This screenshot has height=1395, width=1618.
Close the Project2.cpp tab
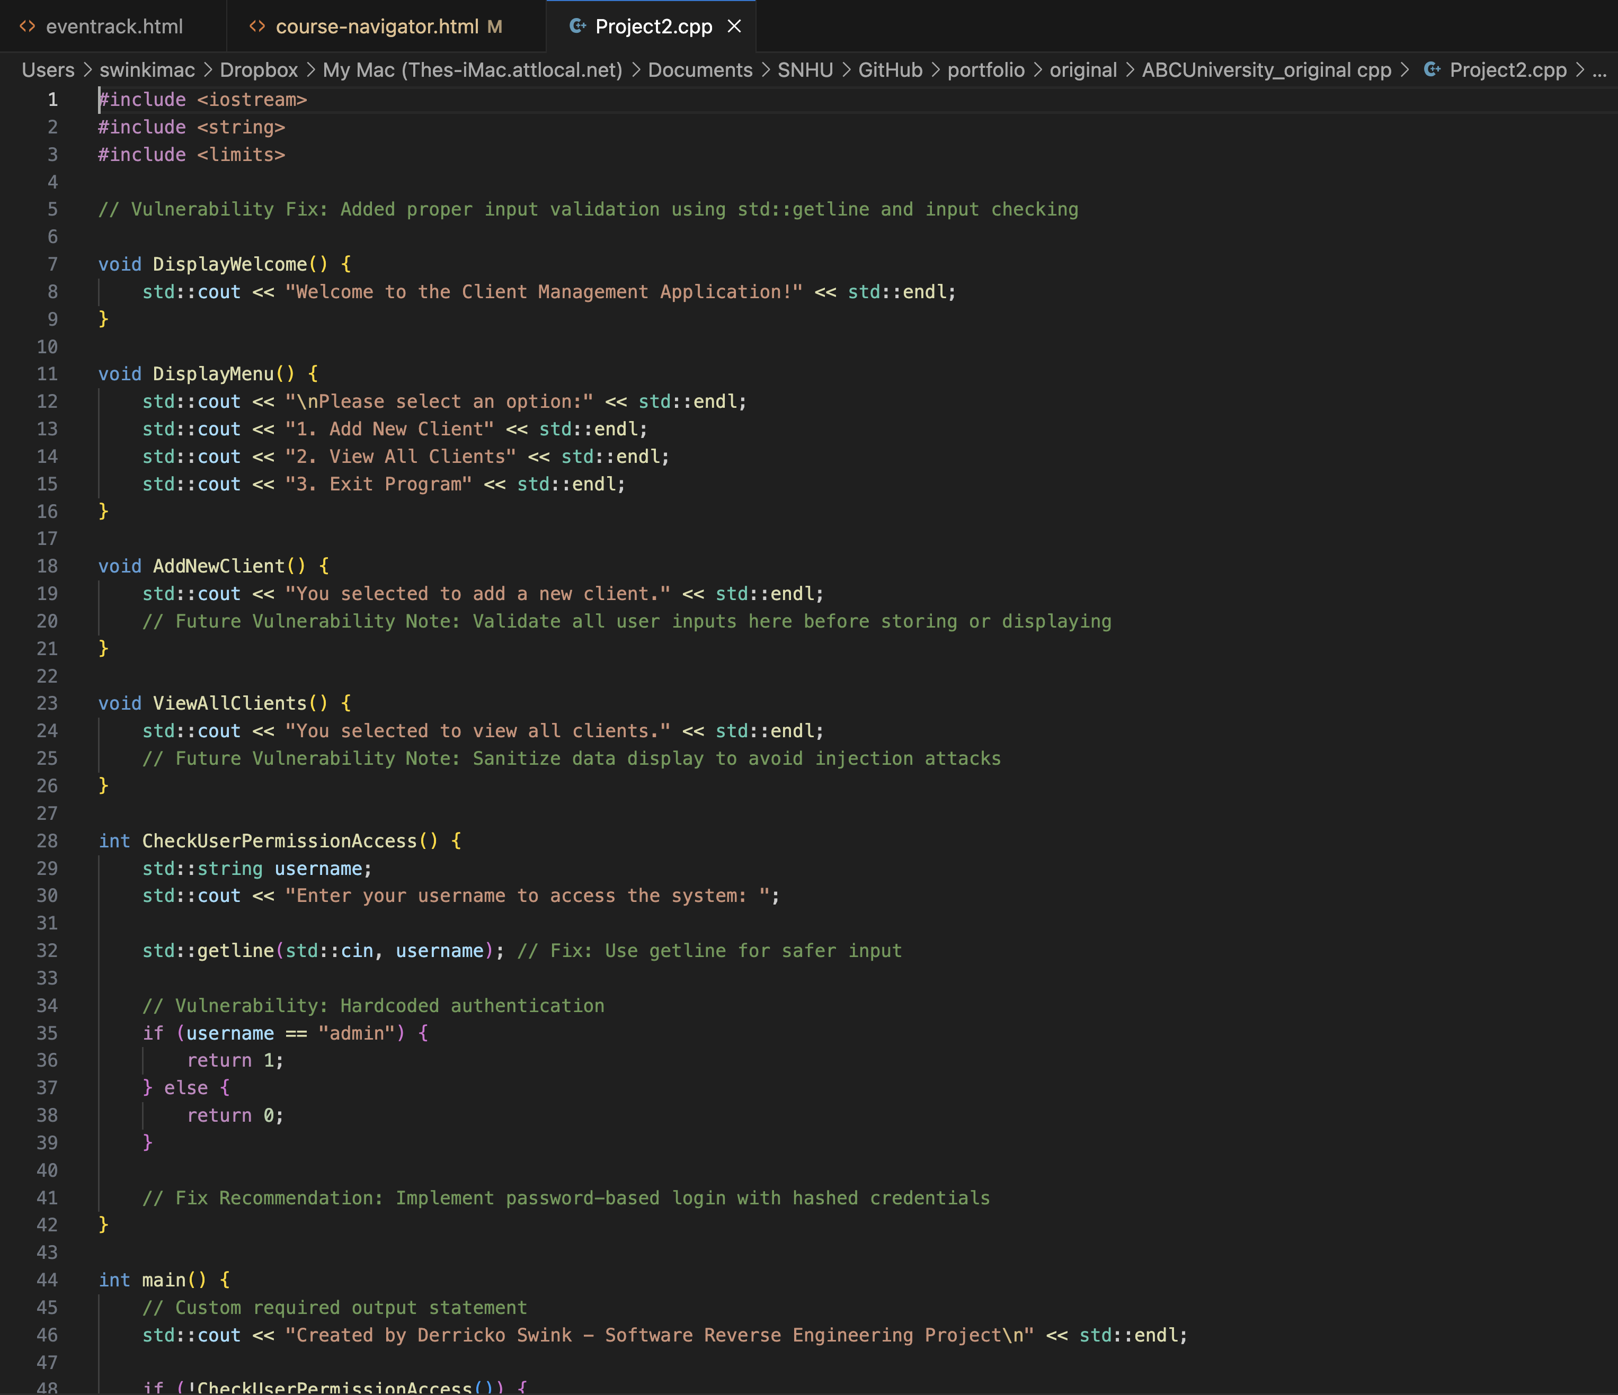pos(734,26)
